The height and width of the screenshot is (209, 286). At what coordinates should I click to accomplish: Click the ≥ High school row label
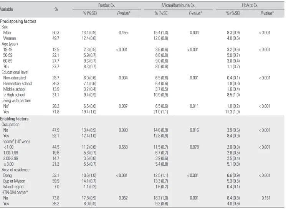click(15, 95)
